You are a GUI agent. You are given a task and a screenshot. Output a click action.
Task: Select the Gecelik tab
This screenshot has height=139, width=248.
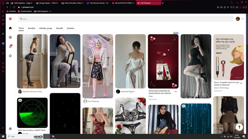[59, 28]
